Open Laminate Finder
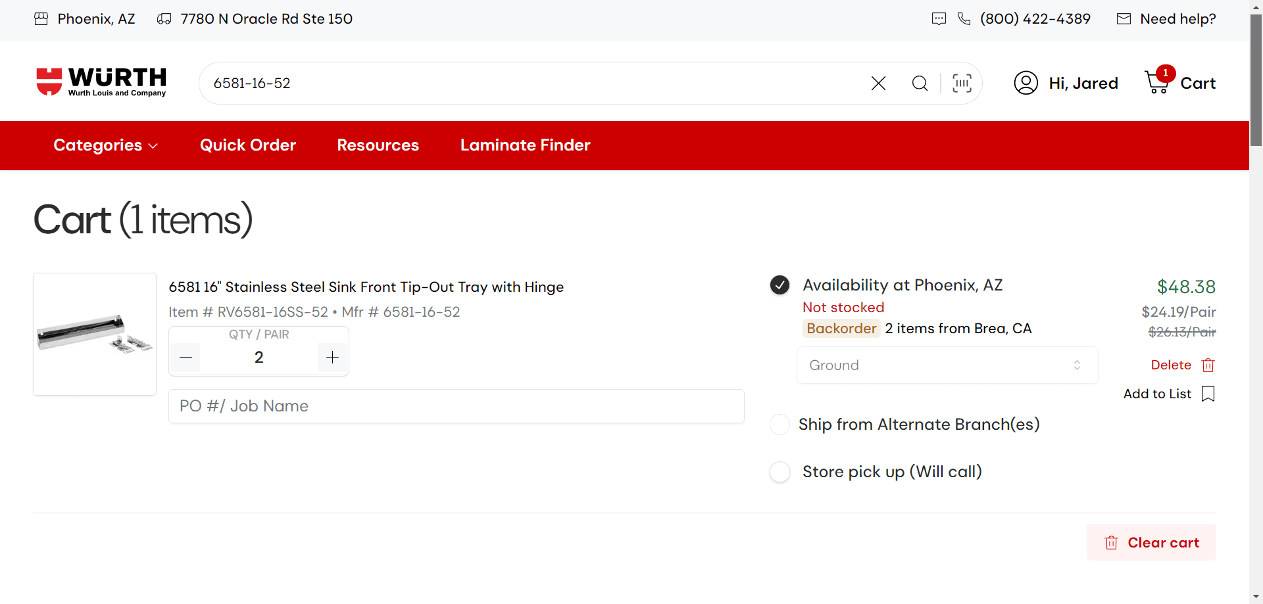The width and height of the screenshot is (1263, 604). click(525, 145)
